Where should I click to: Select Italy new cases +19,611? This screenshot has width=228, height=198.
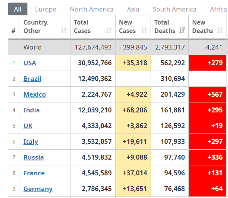click(135, 142)
